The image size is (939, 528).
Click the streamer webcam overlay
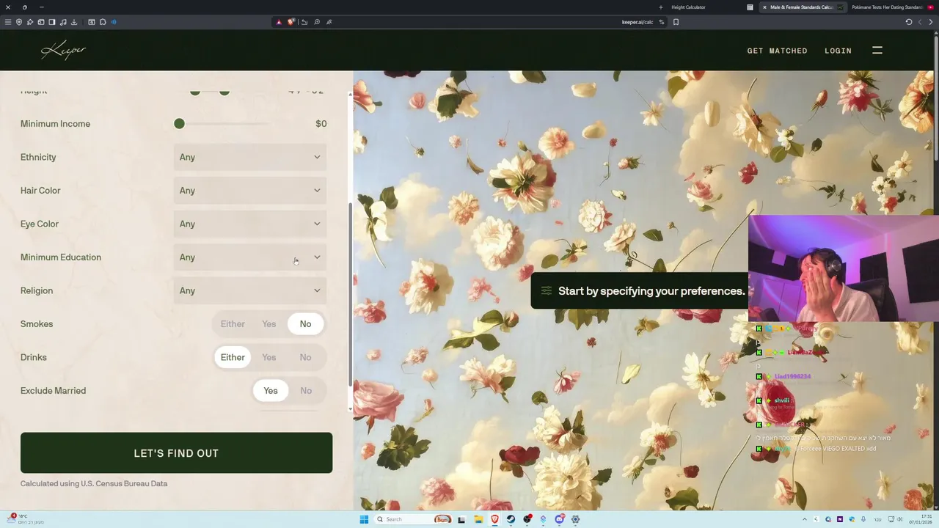coord(844,268)
